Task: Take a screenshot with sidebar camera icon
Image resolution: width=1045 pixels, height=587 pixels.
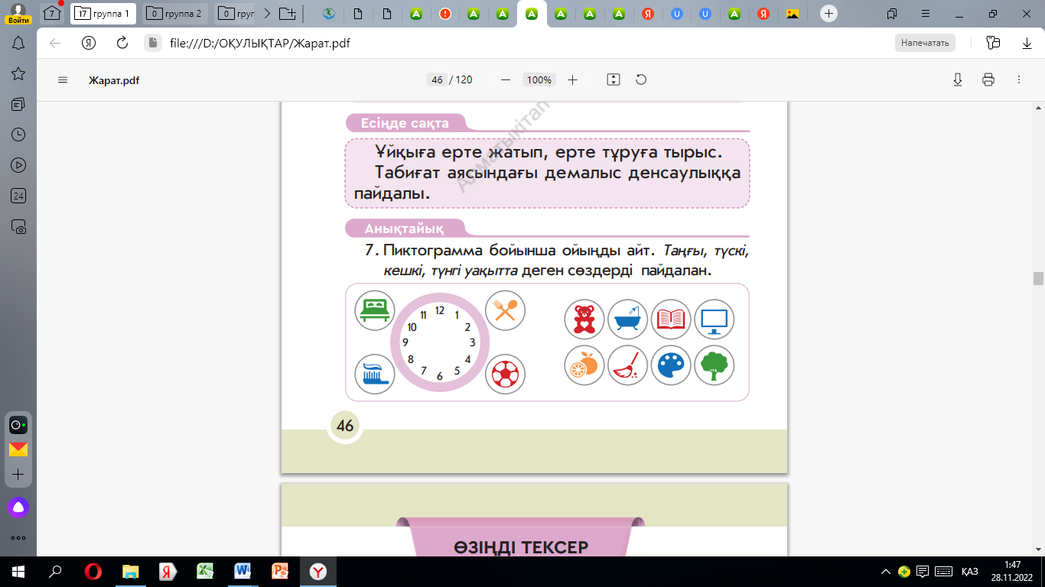Action: [x=18, y=226]
